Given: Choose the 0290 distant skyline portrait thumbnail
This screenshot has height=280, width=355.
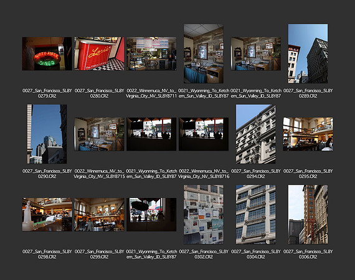Looking at the screenshot, I should 47,134.
